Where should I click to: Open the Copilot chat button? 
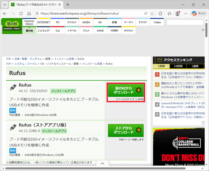point(199,14)
